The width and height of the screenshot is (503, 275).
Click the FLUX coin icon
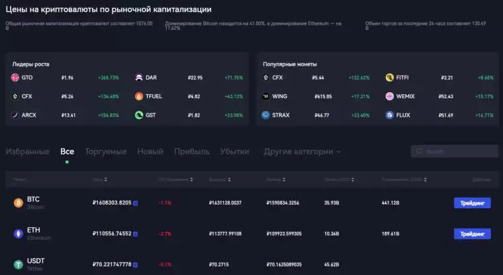390,115
